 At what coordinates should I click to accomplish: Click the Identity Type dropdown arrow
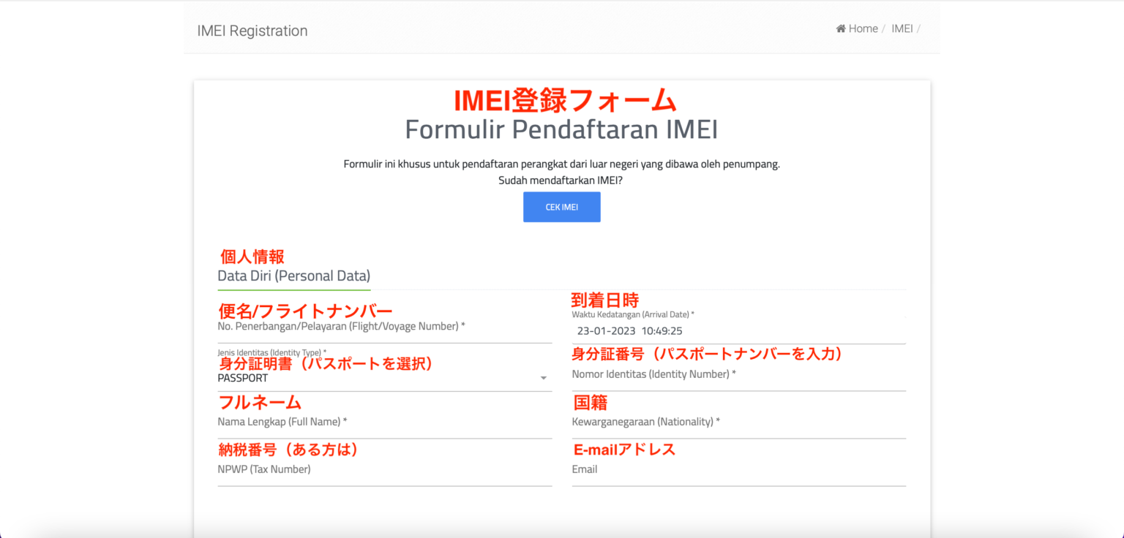[543, 379]
